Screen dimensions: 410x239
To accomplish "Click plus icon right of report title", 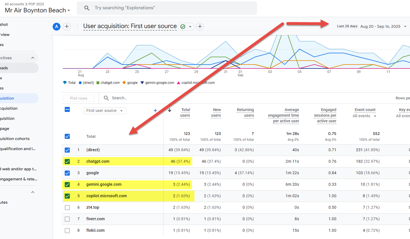I will coord(200,27).
